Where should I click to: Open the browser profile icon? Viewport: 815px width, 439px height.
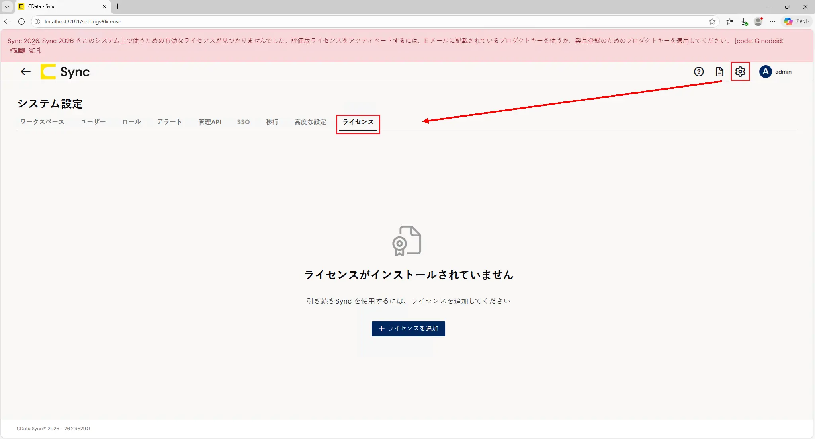coord(758,21)
